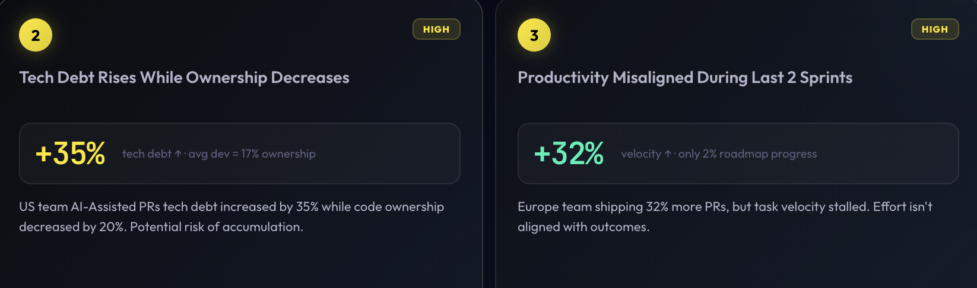977x288 pixels.
Task: Open the Productivity Misaligned During Last 2 Sprints title
Action: [685, 78]
